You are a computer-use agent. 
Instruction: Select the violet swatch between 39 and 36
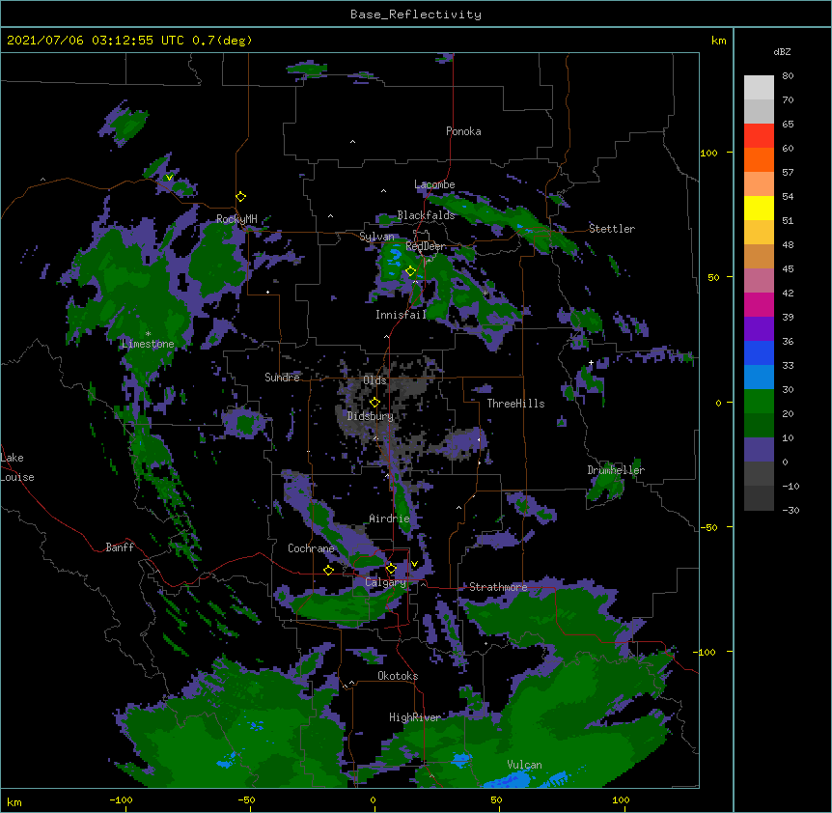(759, 329)
